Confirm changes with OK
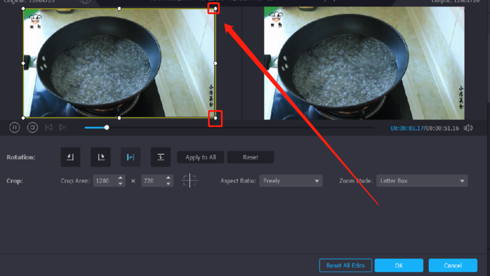Viewport: 490px width, 276px height. (x=399, y=265)
